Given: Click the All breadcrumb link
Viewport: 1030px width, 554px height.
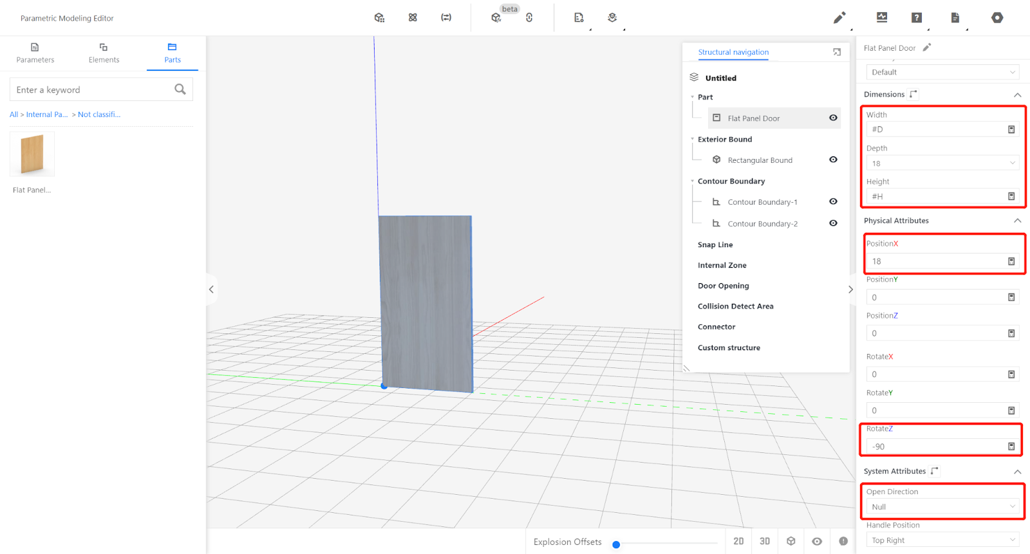Looking at the screenshot, I should pos(14,115).
